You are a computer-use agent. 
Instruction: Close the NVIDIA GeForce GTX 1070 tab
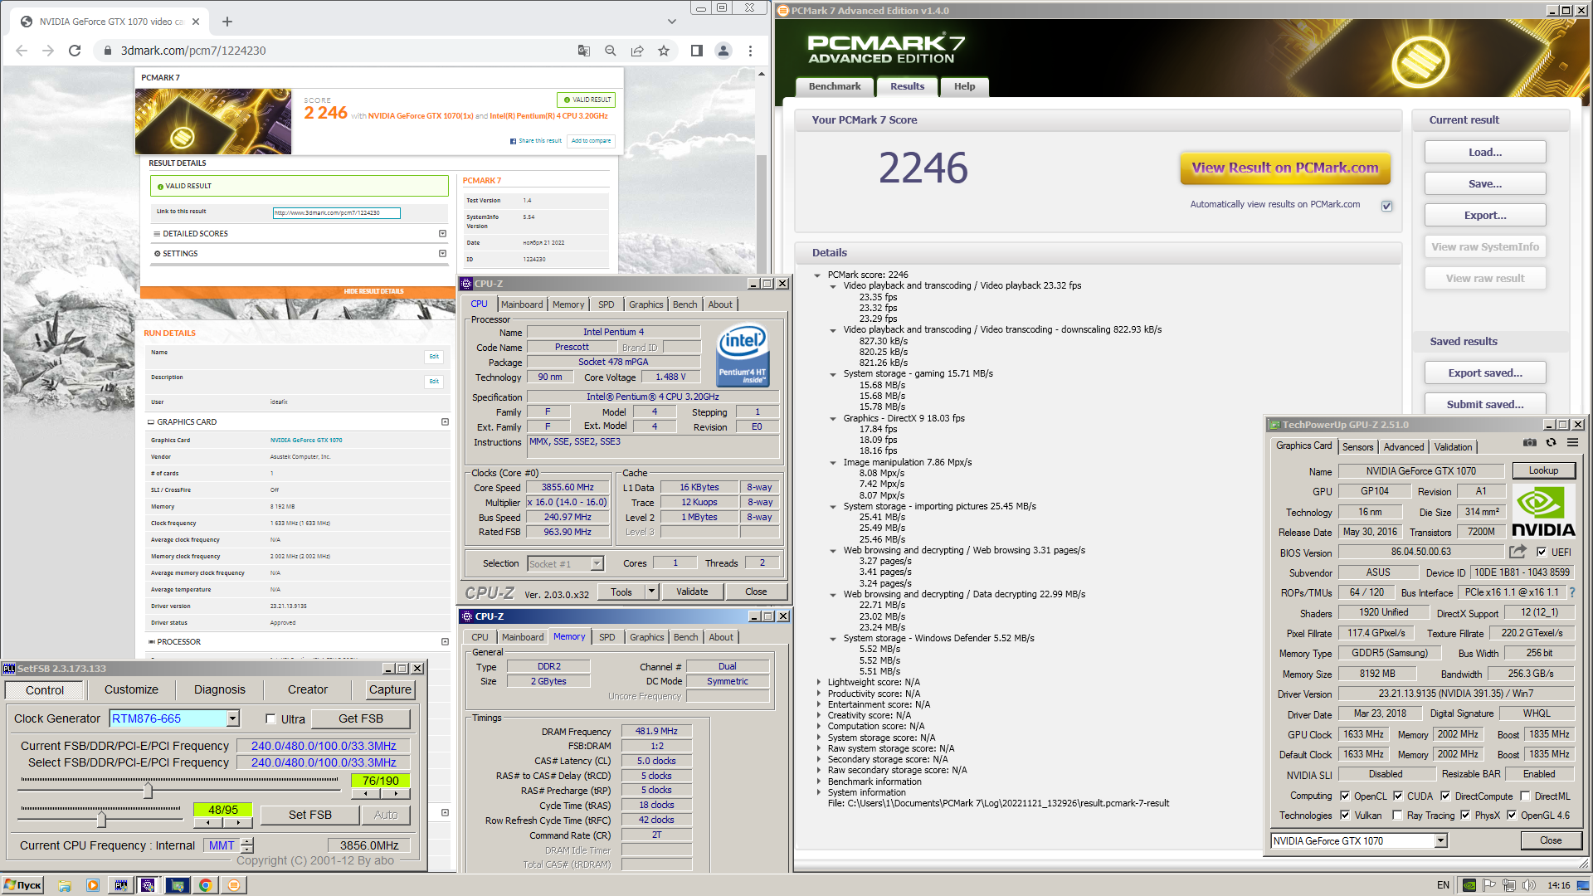click(x=196, y=22)
